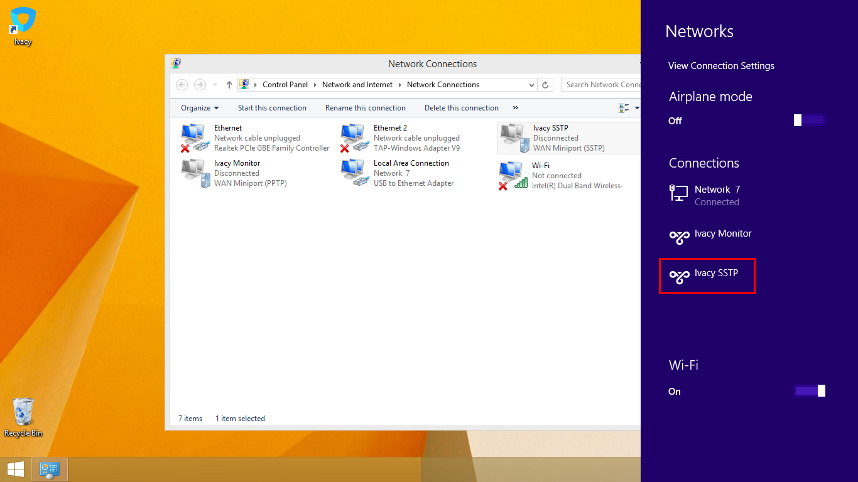858x482 pixels.
Task: Click Not connected text under Wi-Fi
Action: click(557, 176)
